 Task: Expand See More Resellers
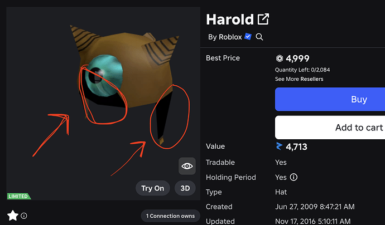299,79
